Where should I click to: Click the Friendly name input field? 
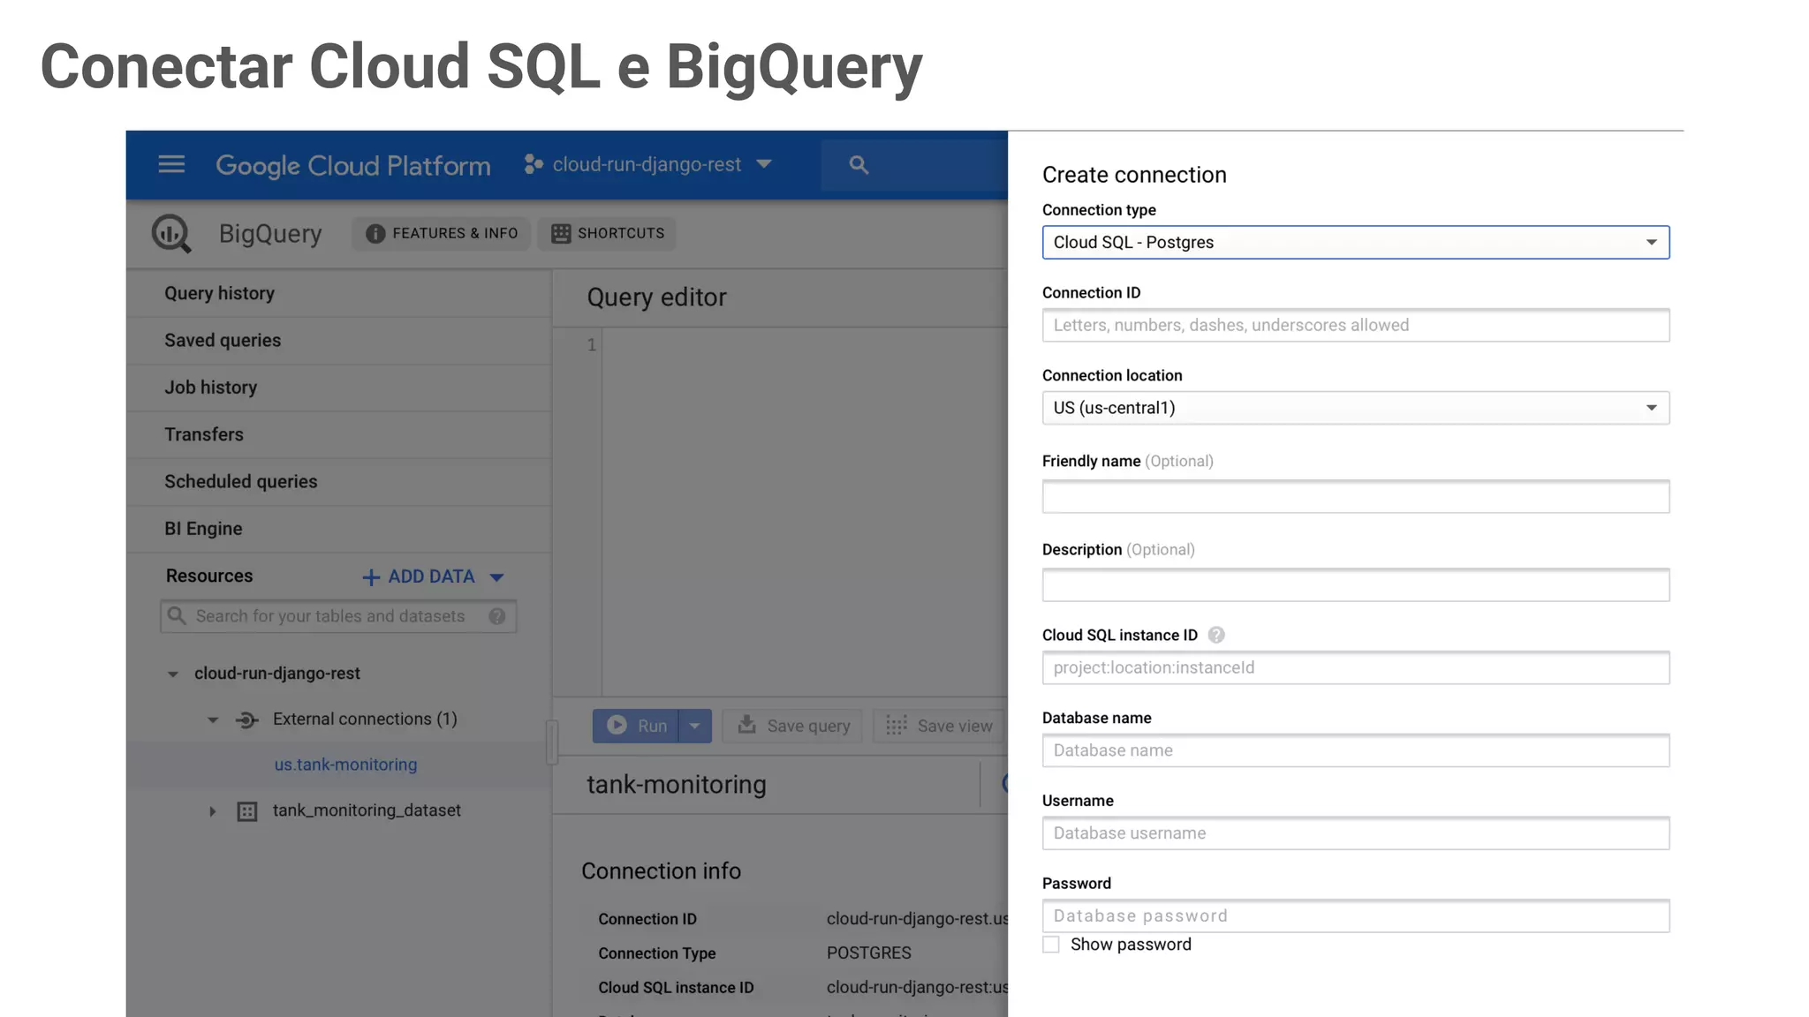pos(1356,496)
